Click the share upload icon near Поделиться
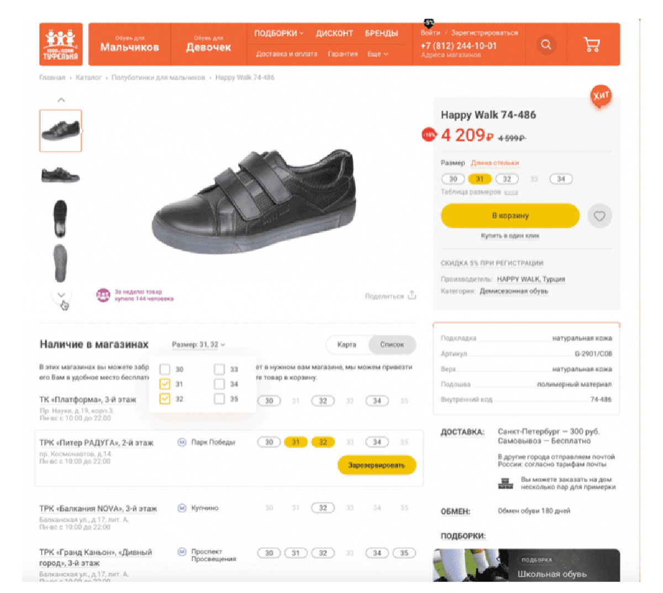 (412, 296)
